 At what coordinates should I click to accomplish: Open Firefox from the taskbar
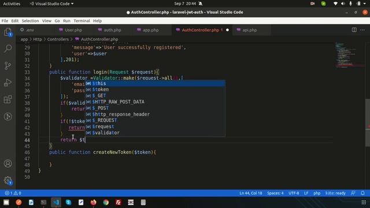(x=94, y=202)
